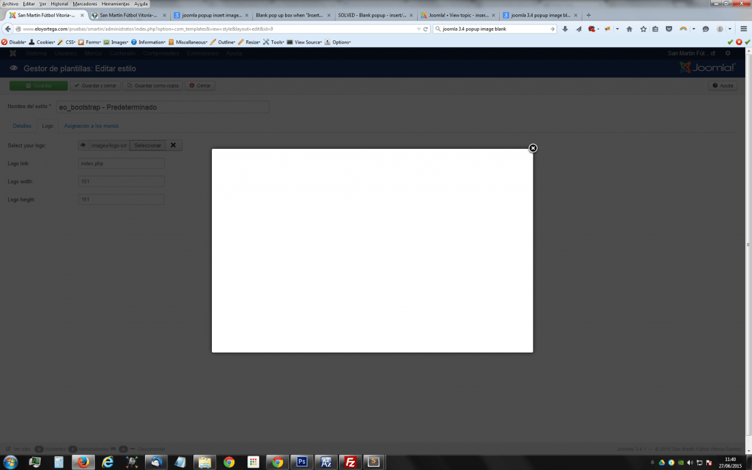
Task: Switch to 'Joomla! • View topic' tab
Action: point(458,15)
